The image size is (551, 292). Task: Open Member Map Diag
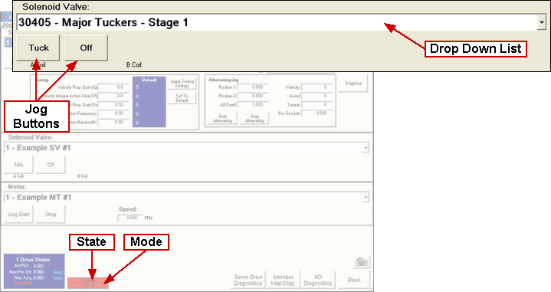283,280
